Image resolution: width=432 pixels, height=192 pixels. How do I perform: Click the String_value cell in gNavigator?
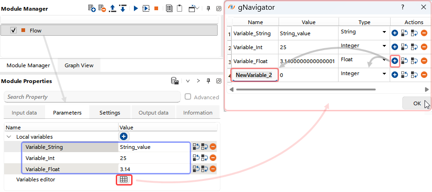coord(309,33)
